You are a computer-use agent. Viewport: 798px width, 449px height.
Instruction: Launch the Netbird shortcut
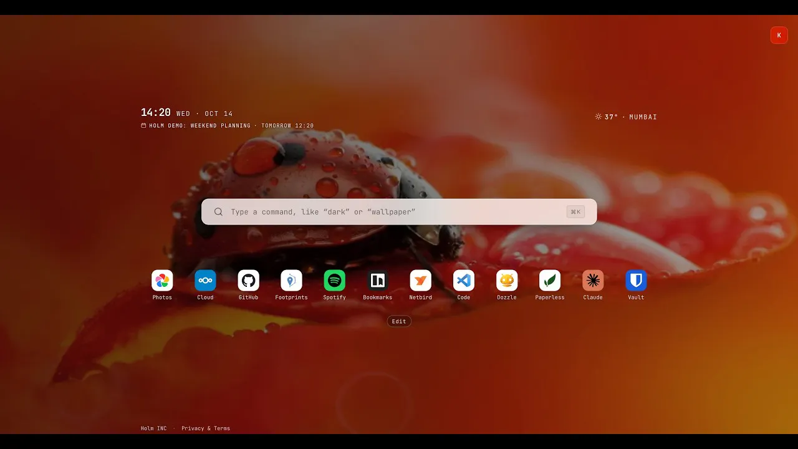[x=421, y=281]
